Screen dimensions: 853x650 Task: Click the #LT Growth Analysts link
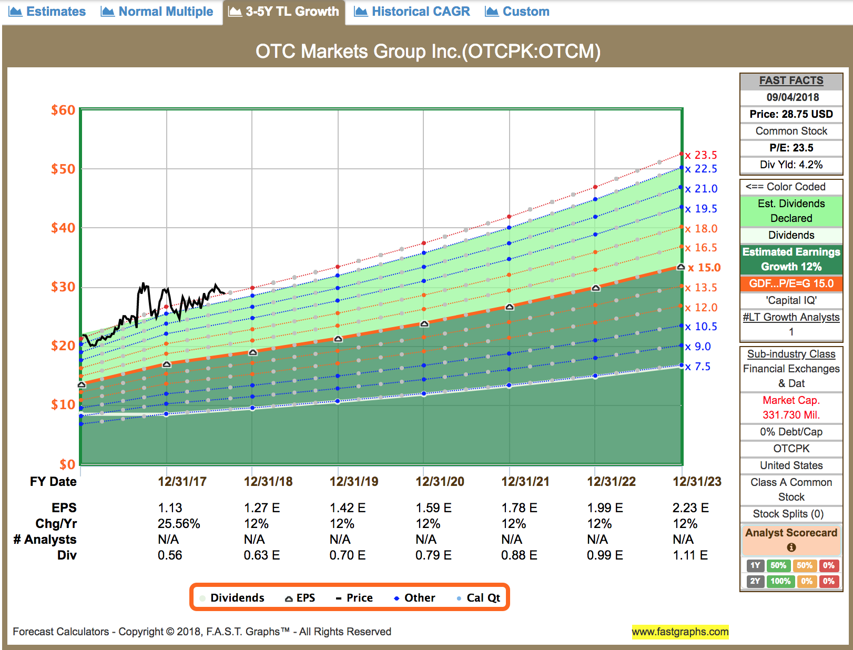coord(790,317)
